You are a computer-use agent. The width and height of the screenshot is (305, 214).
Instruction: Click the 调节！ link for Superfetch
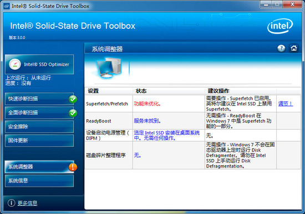click(x=286, y=104)
